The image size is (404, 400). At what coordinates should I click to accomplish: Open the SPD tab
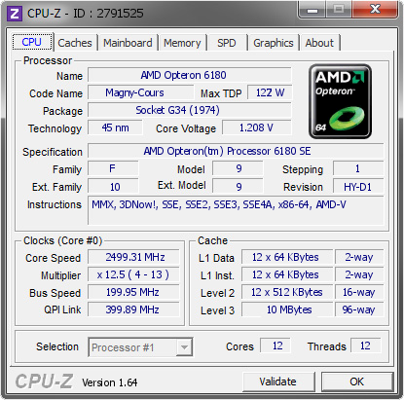tap(227, 43)
